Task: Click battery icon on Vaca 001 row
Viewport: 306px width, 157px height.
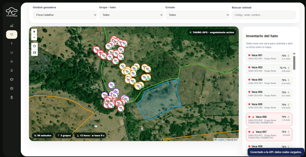Action: point(289,56)
